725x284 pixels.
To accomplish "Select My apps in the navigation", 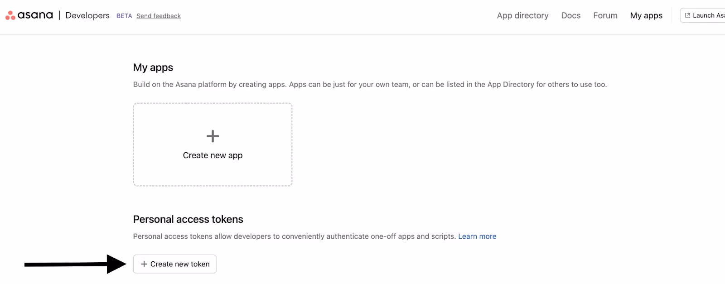I will (646, 15).
